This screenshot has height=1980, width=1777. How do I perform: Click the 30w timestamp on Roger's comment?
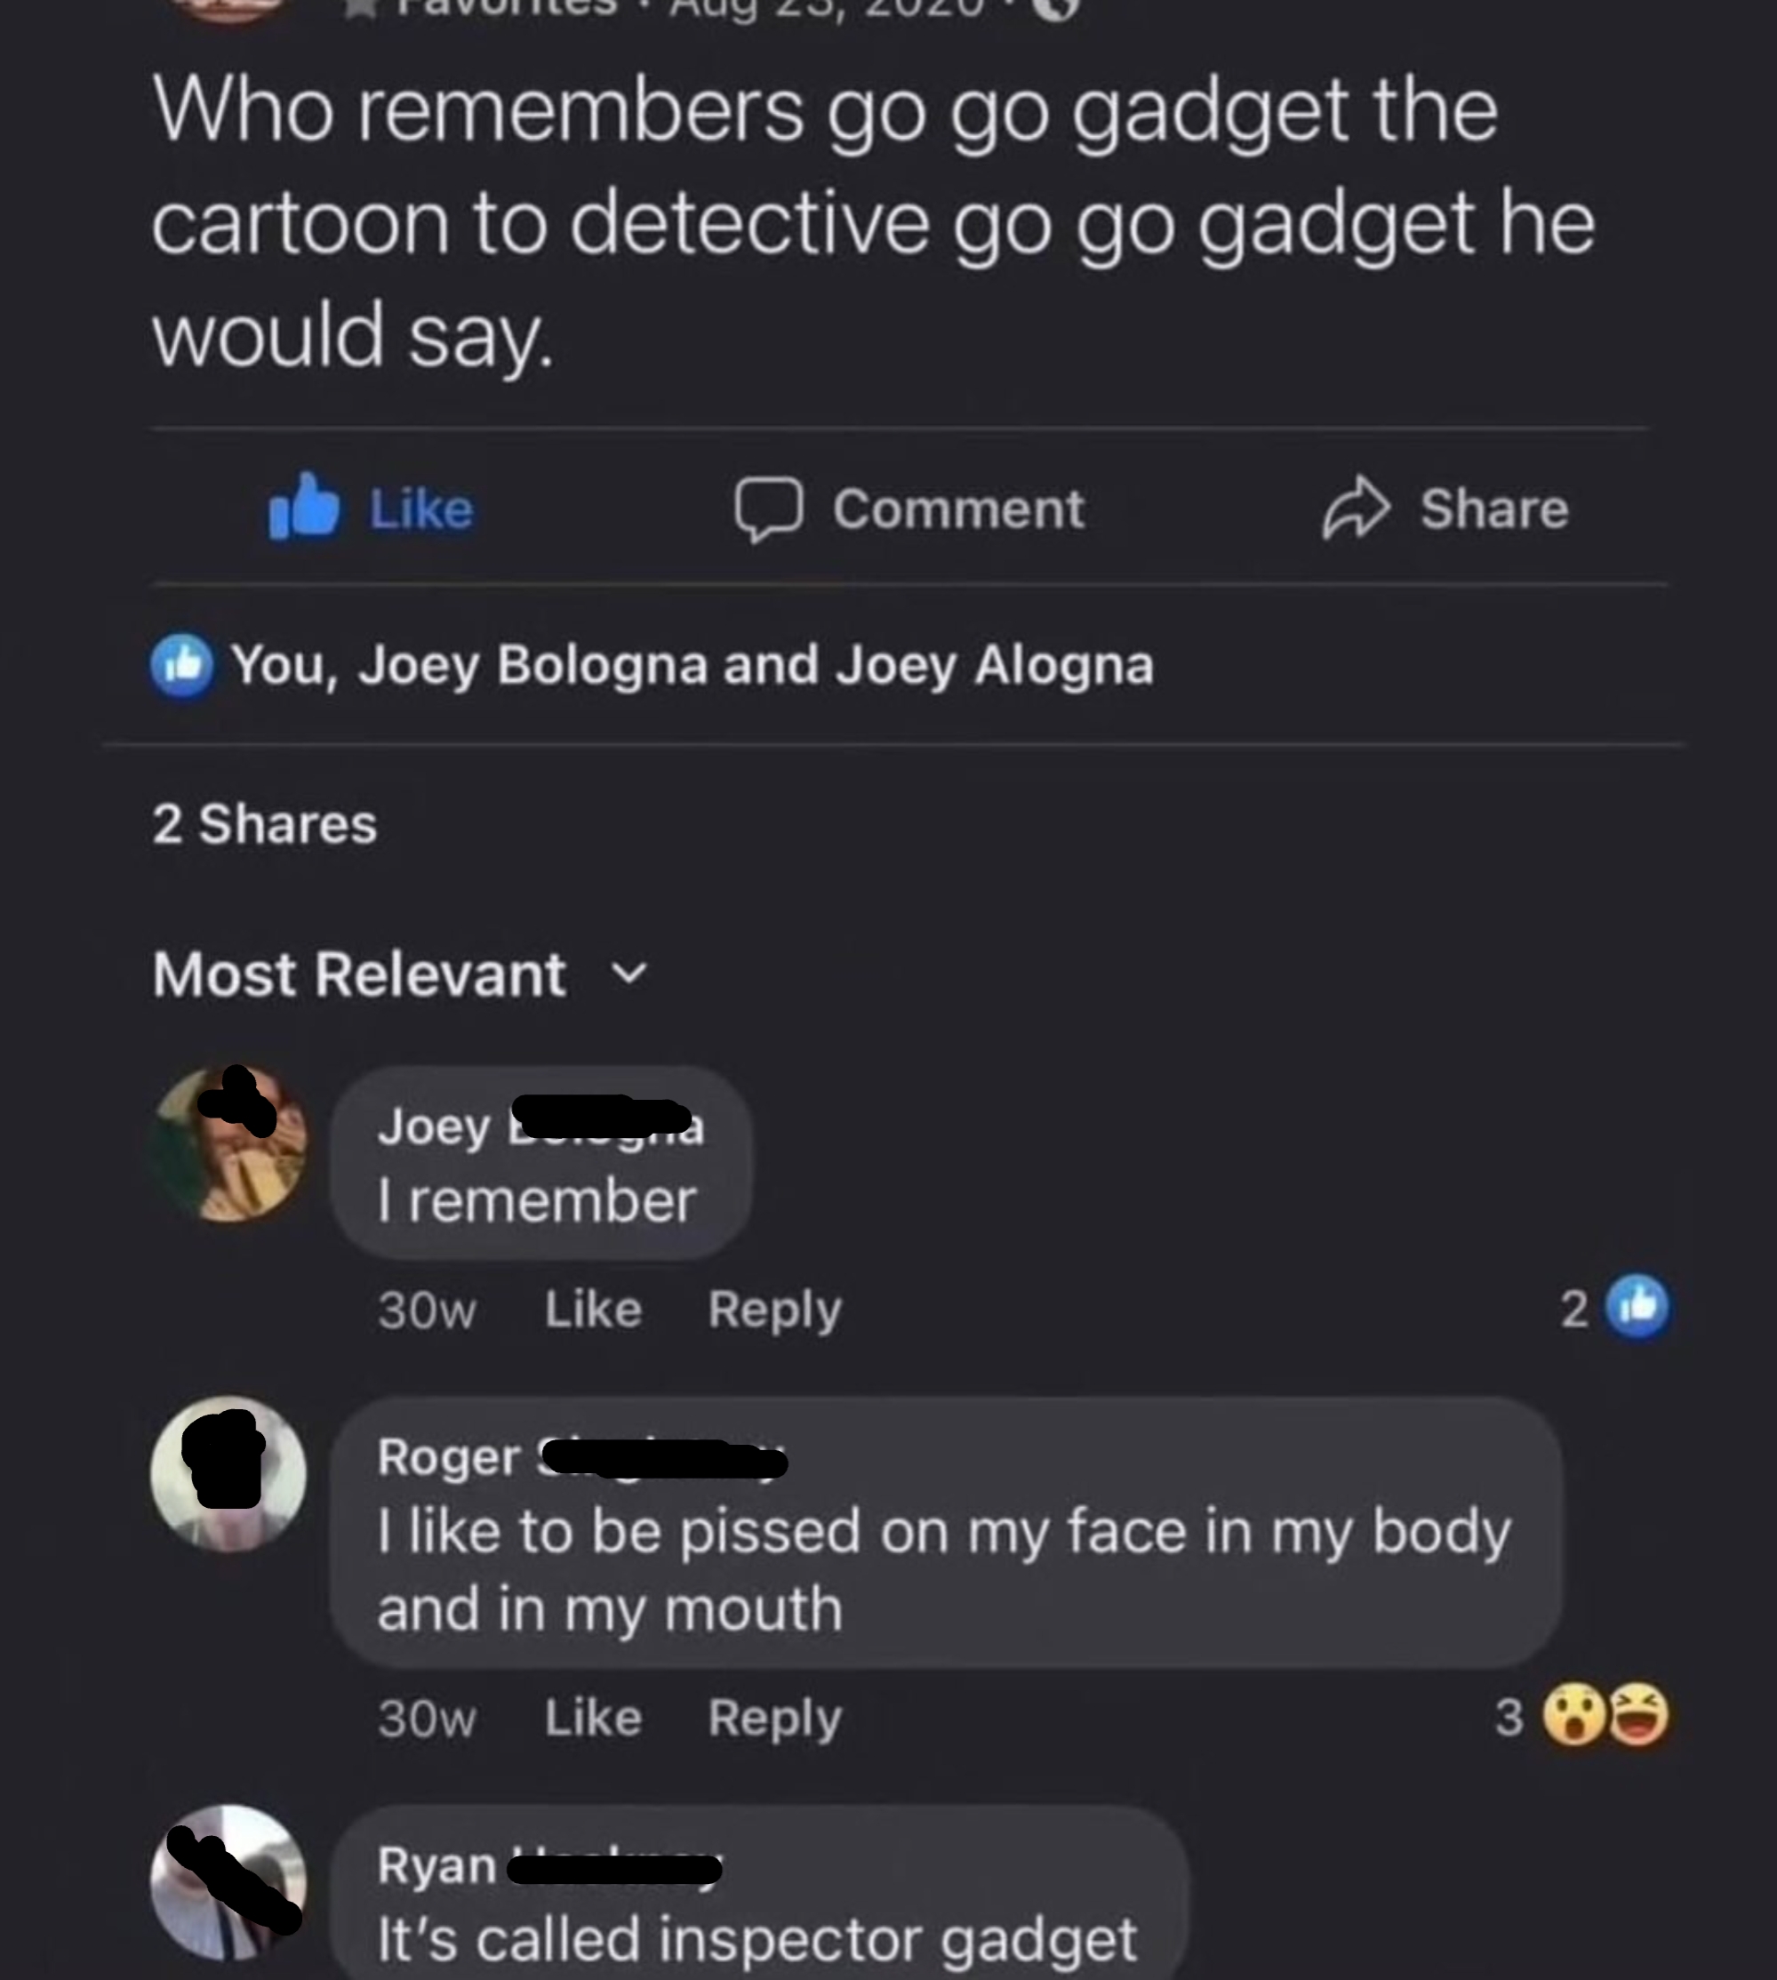(427, 1719)
